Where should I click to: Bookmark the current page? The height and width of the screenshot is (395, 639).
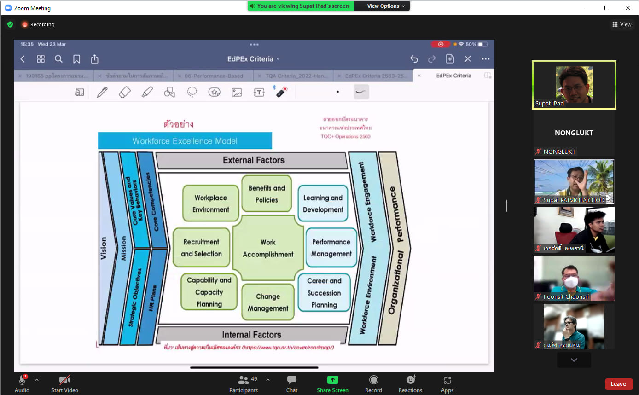coord(76,59)
